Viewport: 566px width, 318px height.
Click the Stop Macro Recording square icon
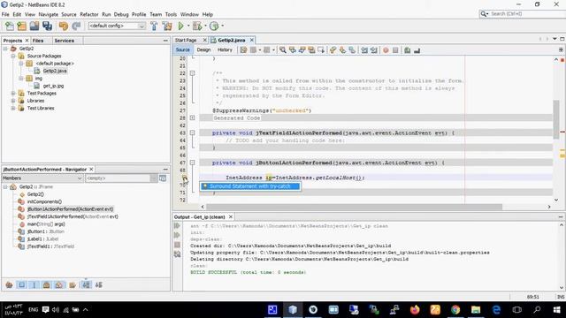(395, 50)
